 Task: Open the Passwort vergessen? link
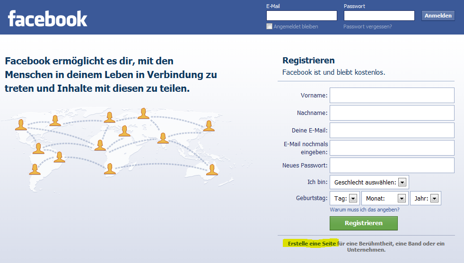pos(368,26)
